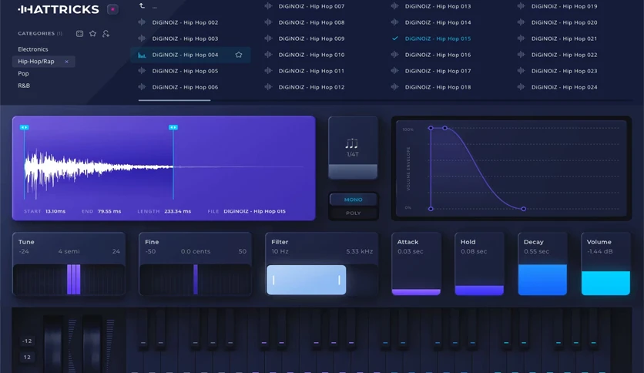The image size is (644, 373).
Task: Click the checkmark icon beside Hip Hop 015
Action: tap(394, 39)
